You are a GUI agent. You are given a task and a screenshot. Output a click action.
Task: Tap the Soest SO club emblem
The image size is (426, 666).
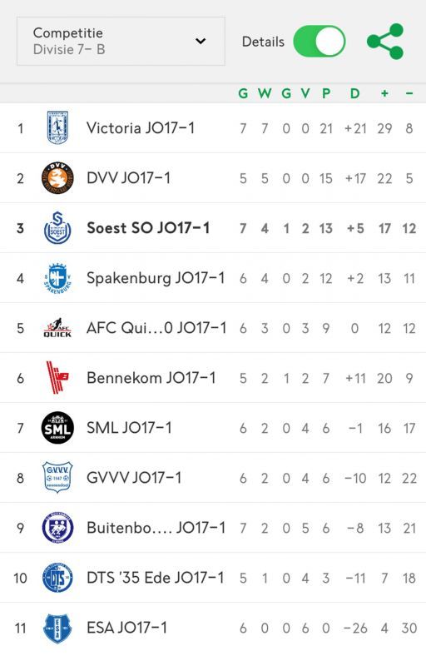coord(57,228)
